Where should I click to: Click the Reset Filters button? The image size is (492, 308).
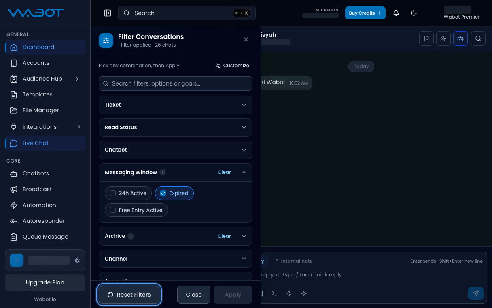click(x=129, y=295)
